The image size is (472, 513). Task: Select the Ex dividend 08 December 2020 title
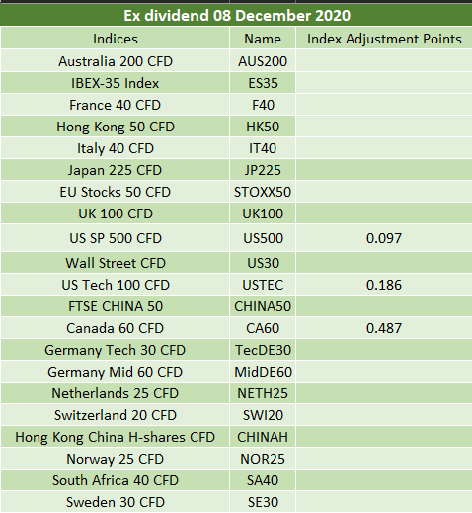point(237,15)
